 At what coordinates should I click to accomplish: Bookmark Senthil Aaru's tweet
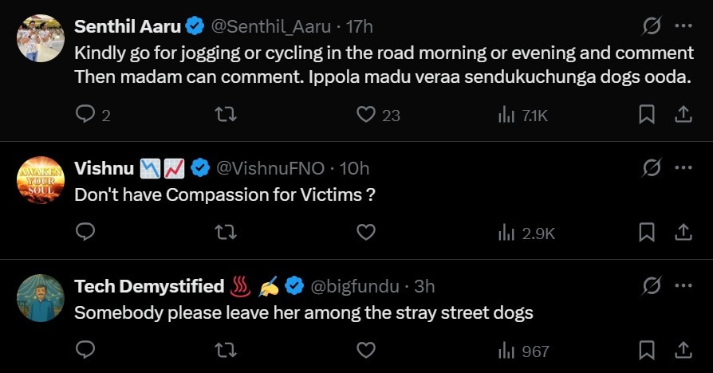pyautogui.click(x=647, y=115)
